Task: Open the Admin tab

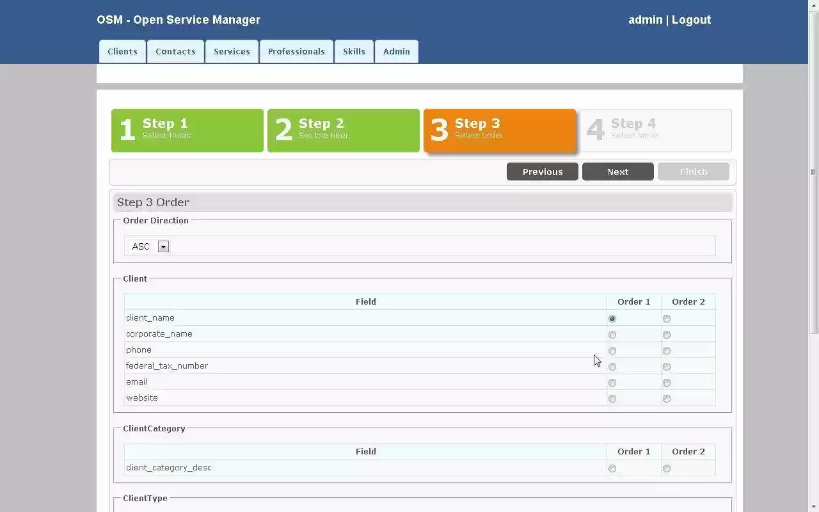Action: click(x=397, y=51)
